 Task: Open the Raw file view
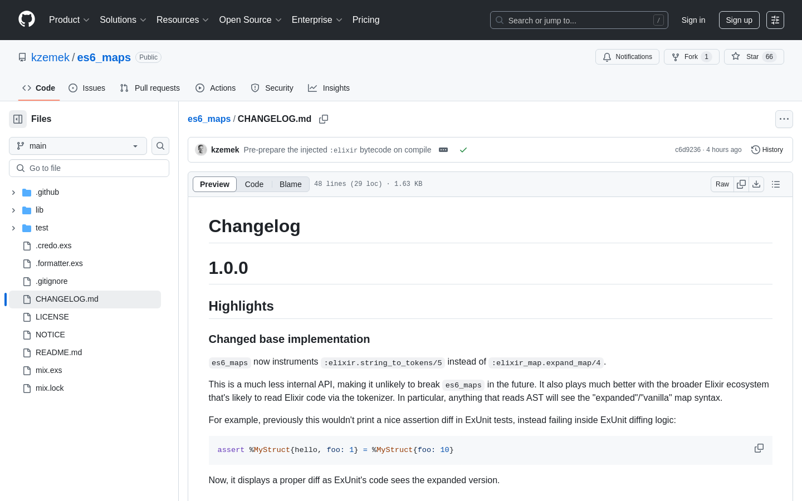pyautogui.click(x=722, y=184)
